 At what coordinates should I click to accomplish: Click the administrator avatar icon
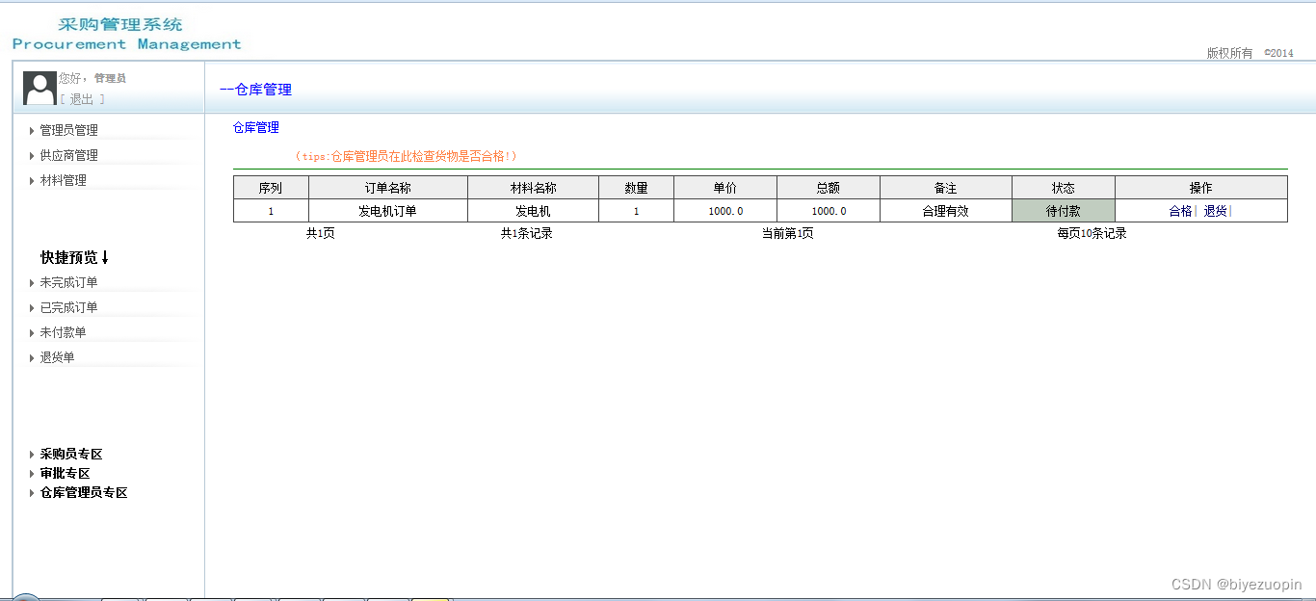[x=39, y=88]
